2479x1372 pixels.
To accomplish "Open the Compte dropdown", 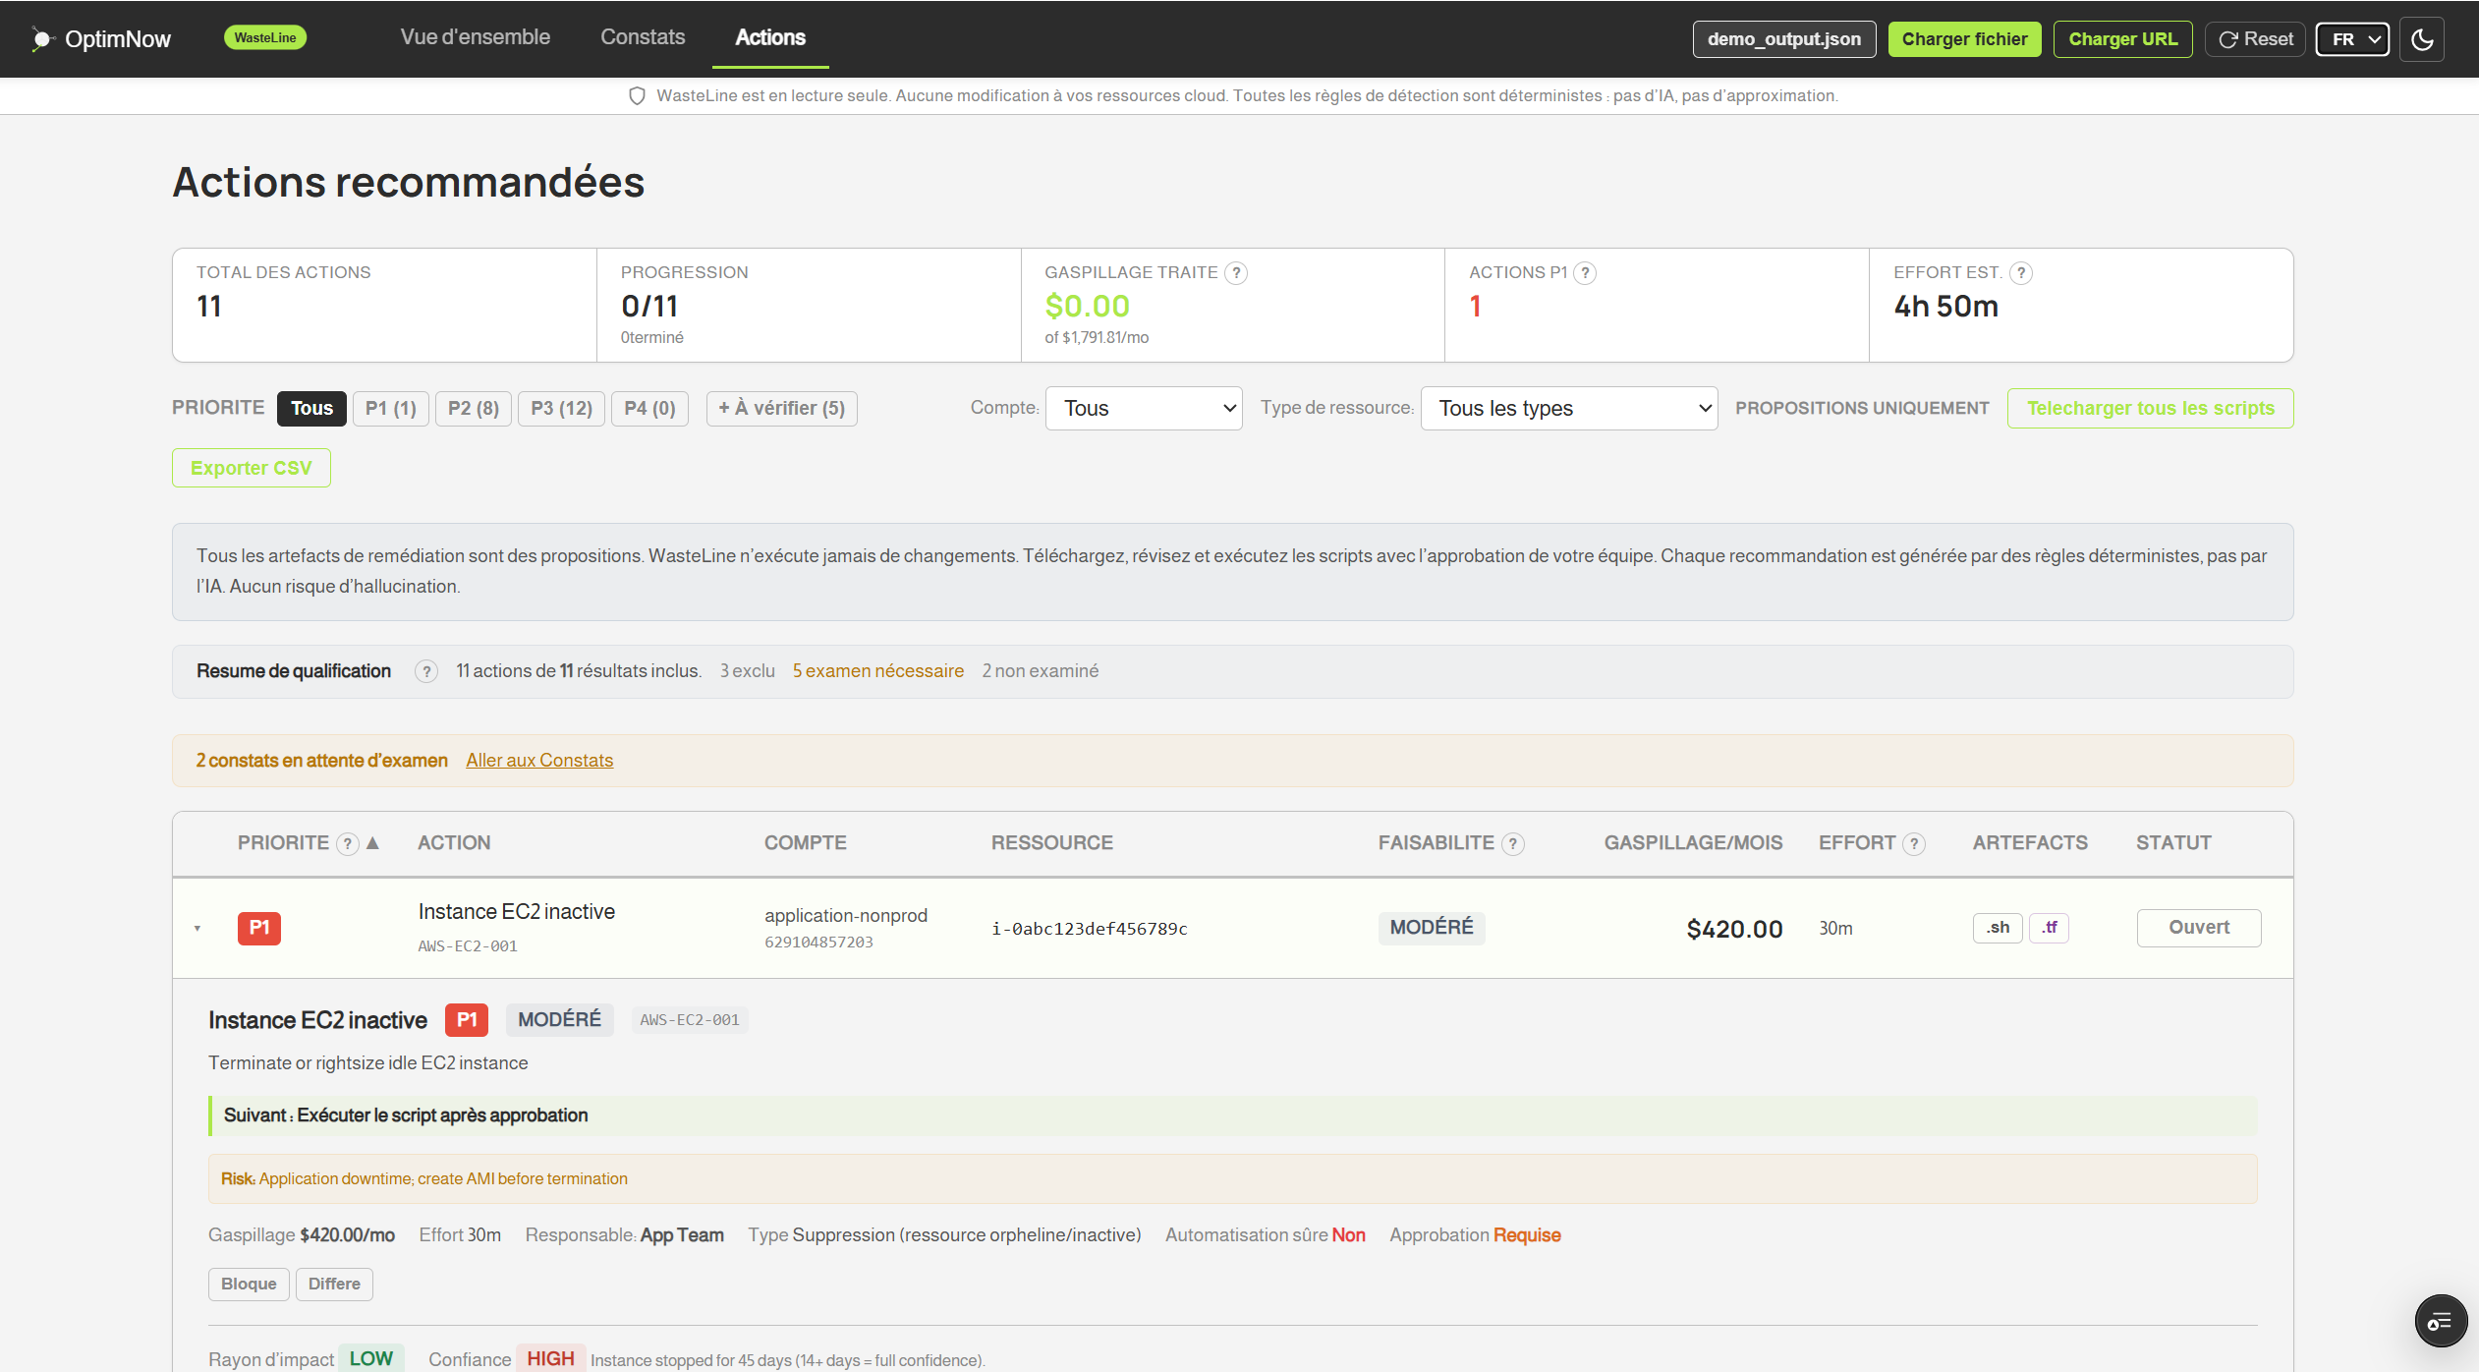I will coord(1143,408).
